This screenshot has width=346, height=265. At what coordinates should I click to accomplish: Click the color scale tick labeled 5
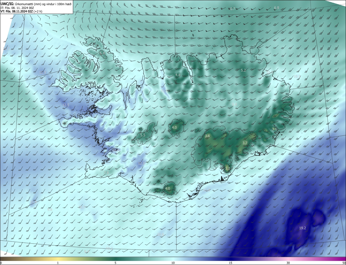tap(115, 263)
